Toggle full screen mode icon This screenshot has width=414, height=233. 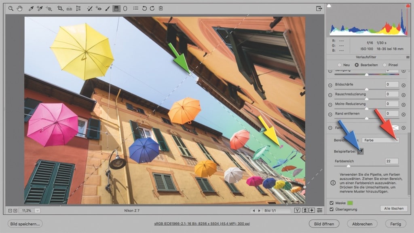pos(319,8)
